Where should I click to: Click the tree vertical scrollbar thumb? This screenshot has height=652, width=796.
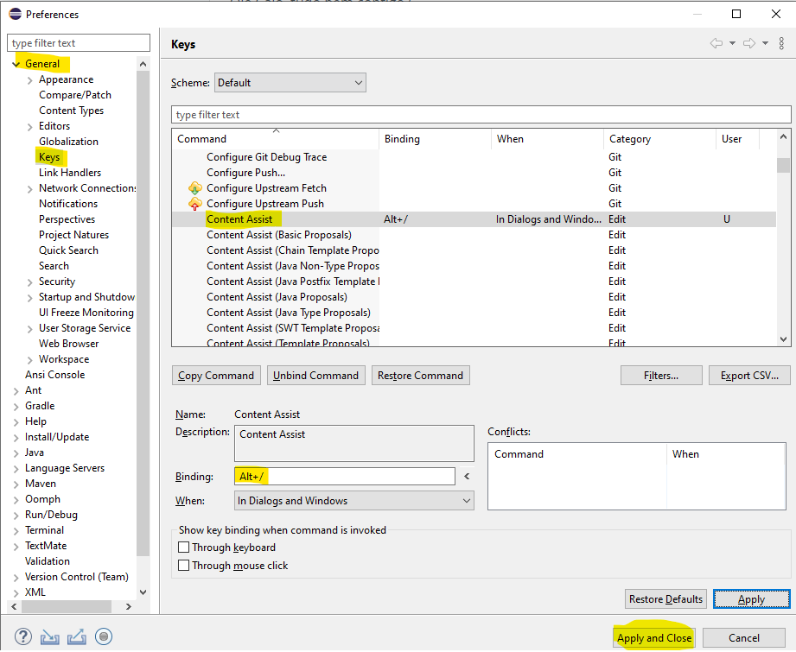[143, 313]
